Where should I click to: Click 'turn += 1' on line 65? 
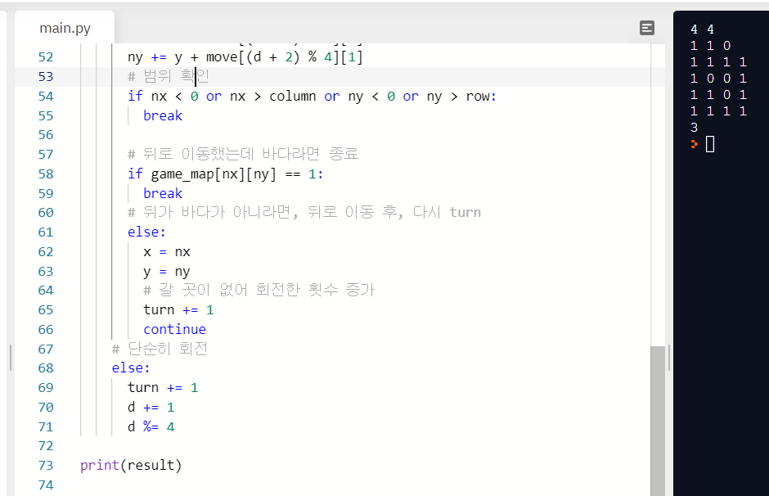178,310
